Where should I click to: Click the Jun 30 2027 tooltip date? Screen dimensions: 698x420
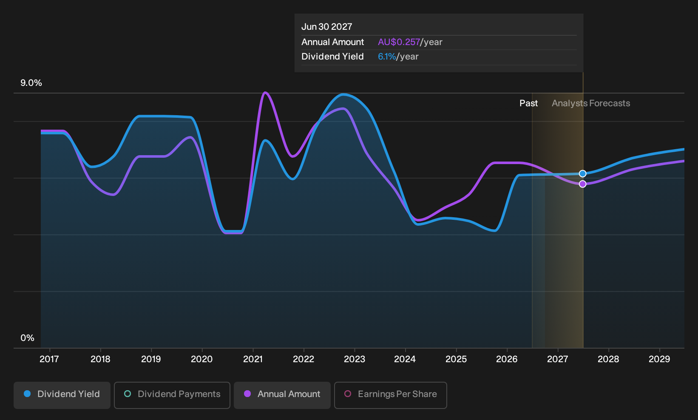click(327, 27)
